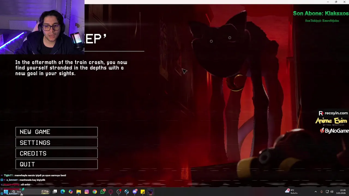Image resolution: width=349 pixels, height=196 pixels.
Task: Show hidden system tray icons
Action: click(316, 192)
